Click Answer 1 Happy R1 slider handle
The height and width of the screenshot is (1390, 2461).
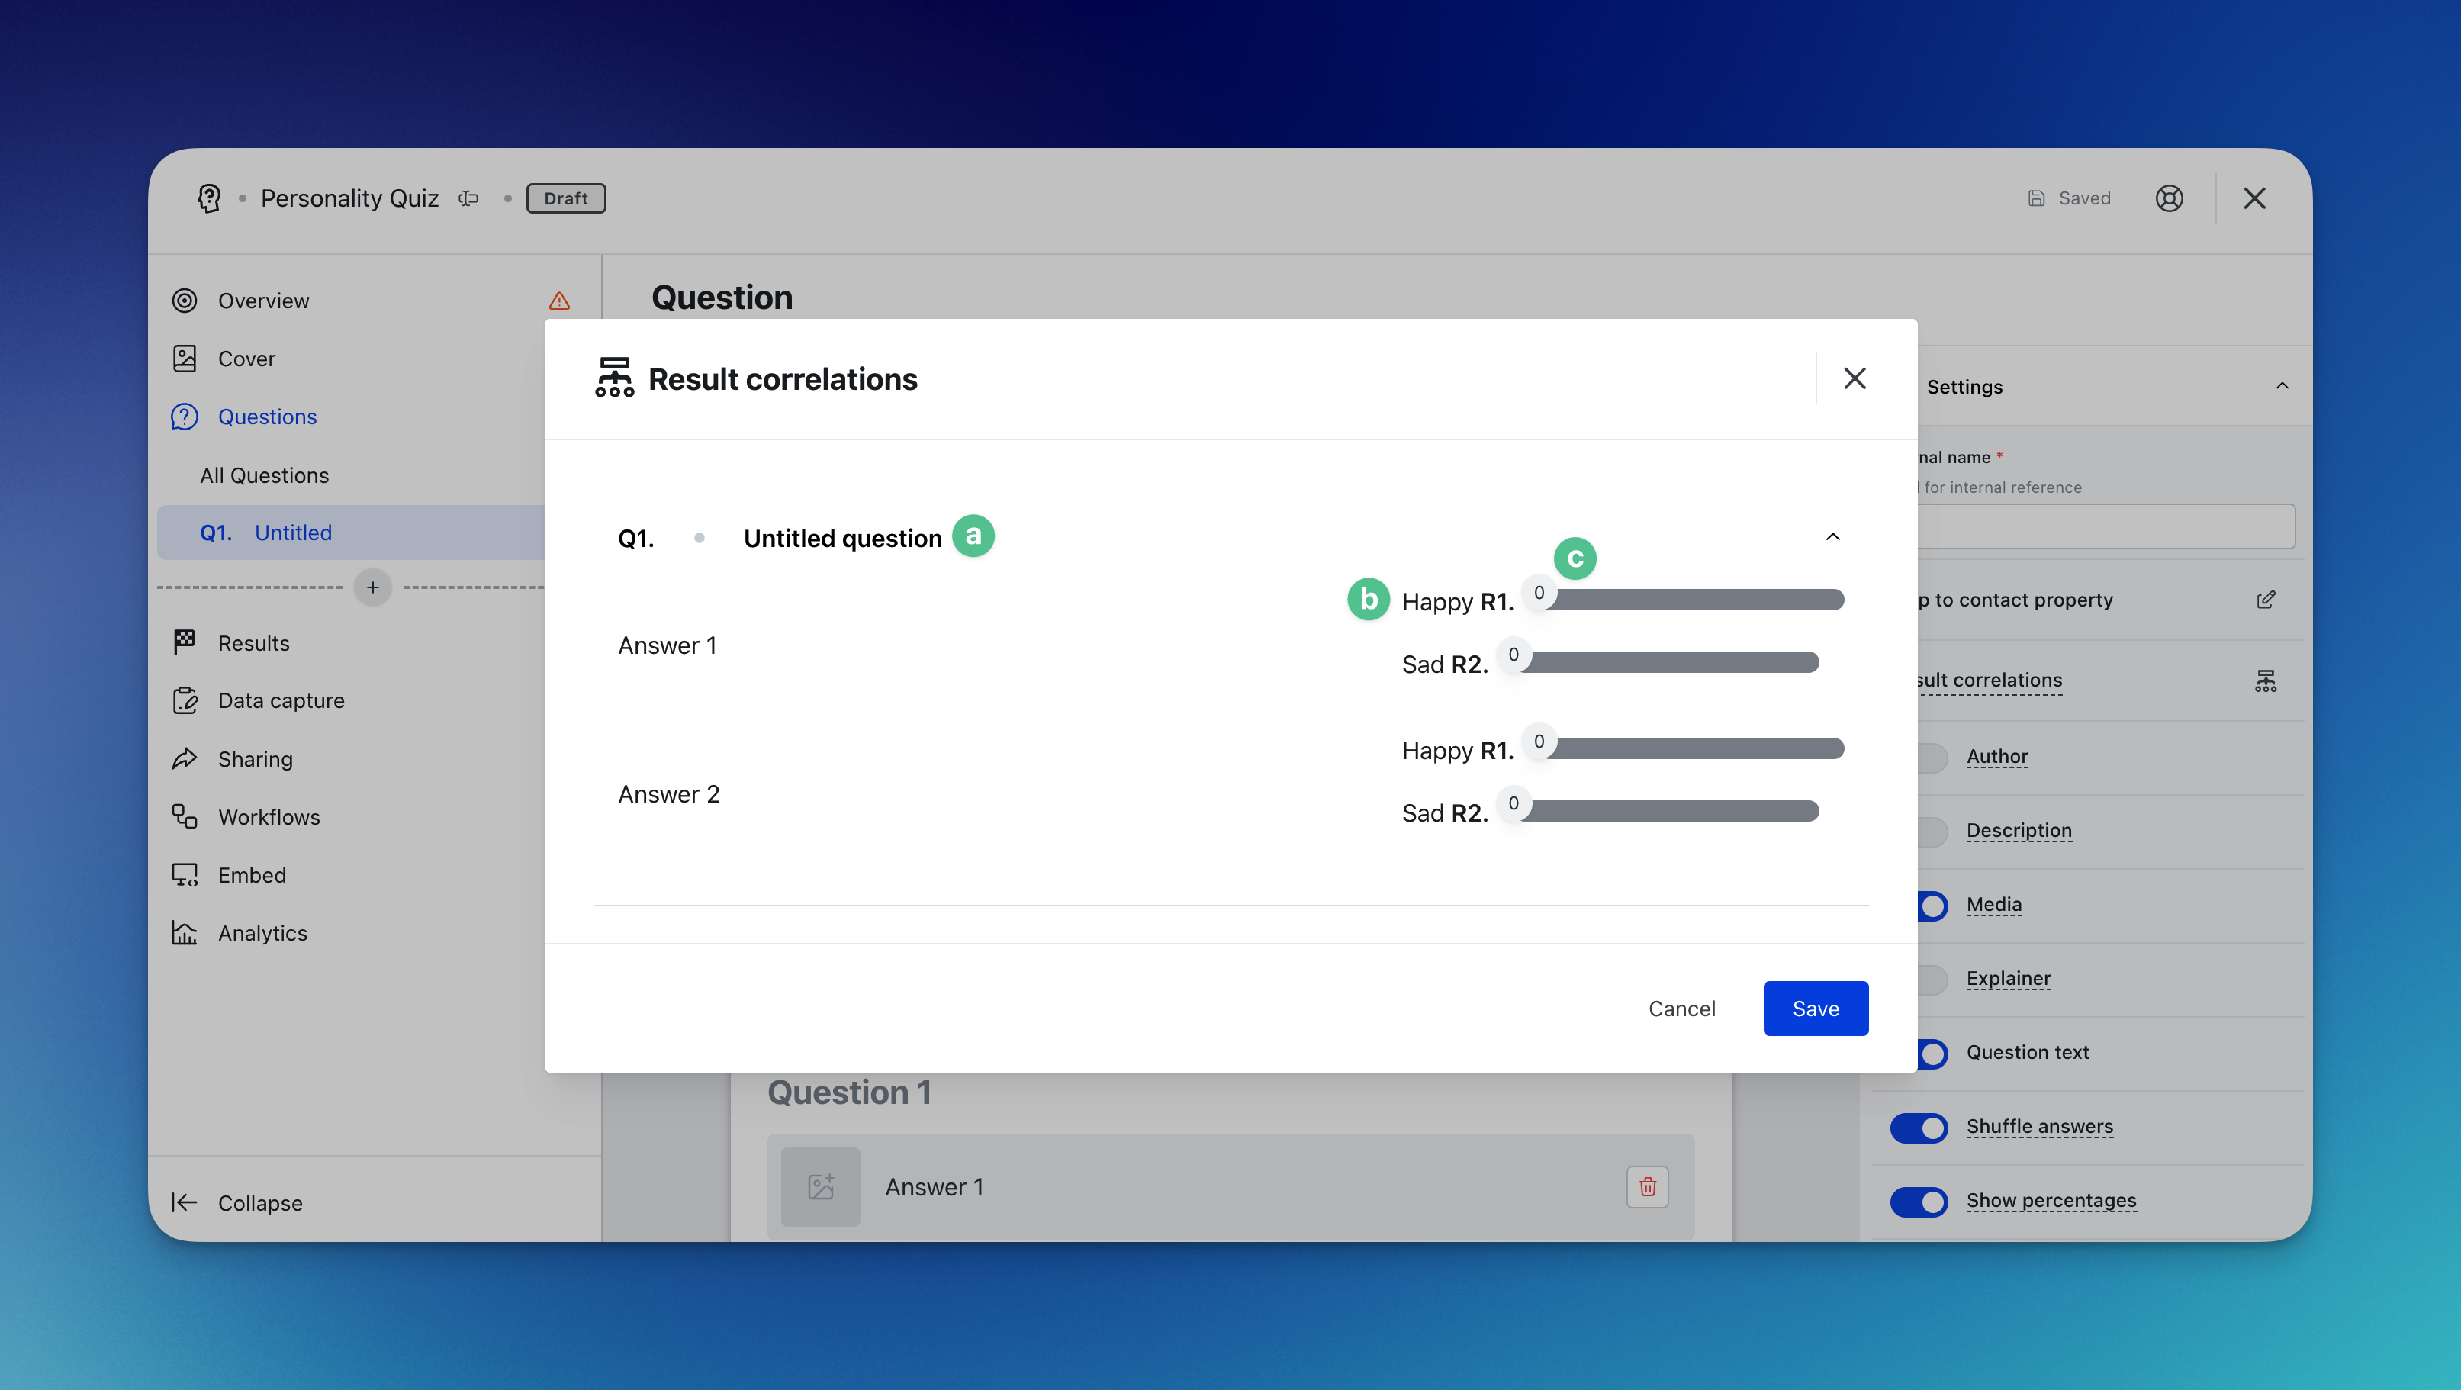point(1538,594)
